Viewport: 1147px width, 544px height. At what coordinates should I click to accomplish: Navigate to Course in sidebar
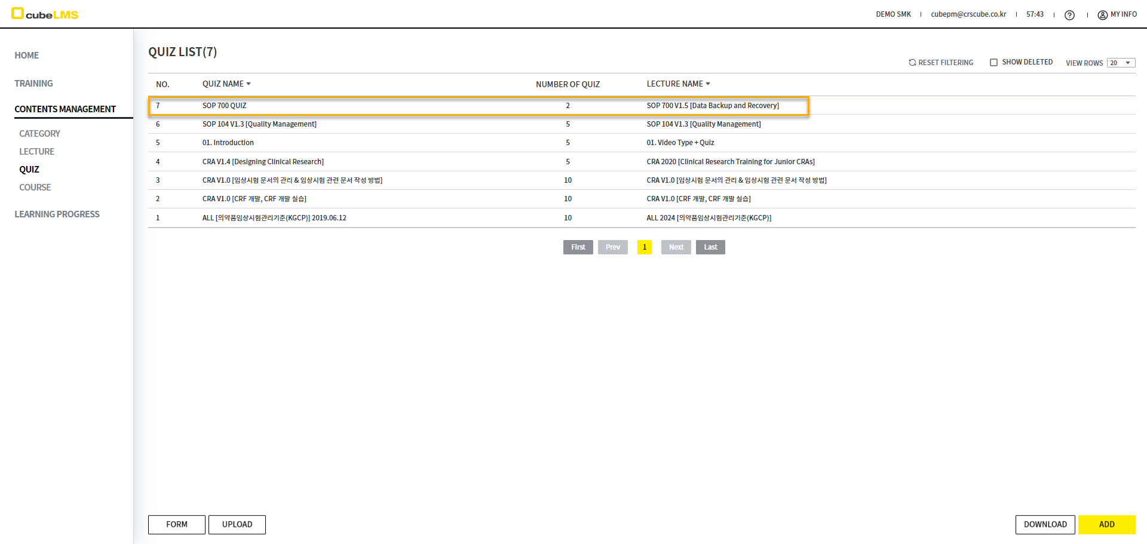coord(35,188)
